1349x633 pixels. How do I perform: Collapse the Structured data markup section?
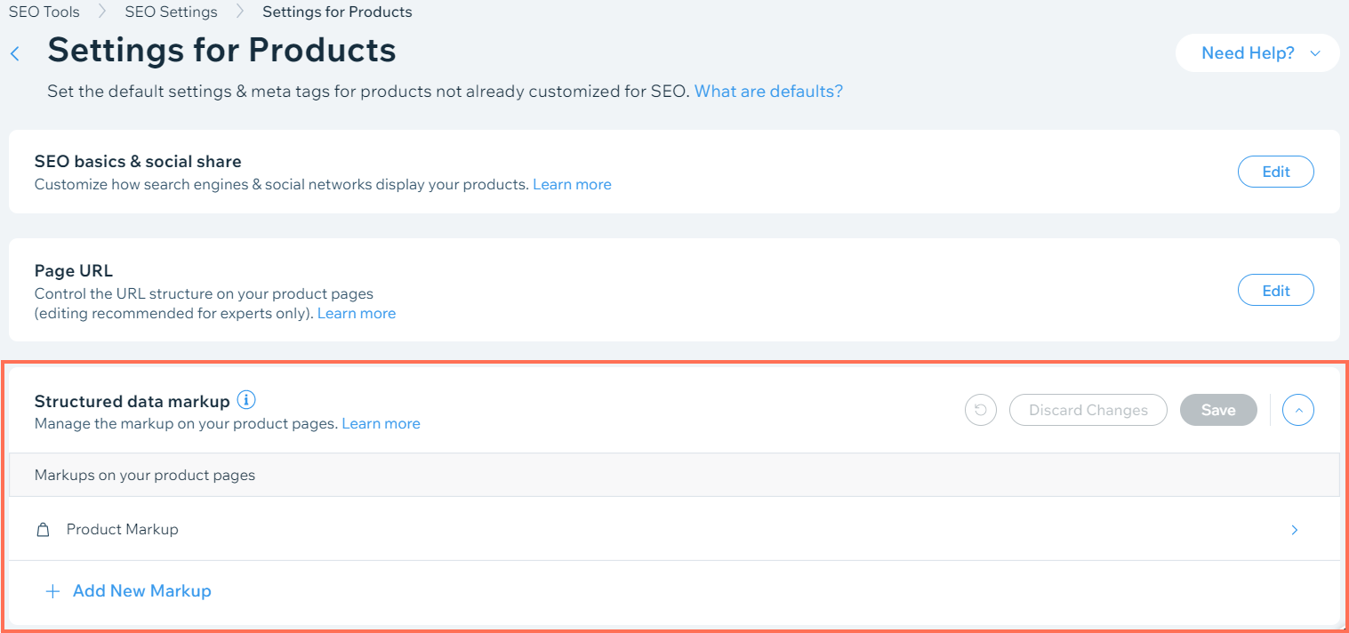coord(1297,410)
